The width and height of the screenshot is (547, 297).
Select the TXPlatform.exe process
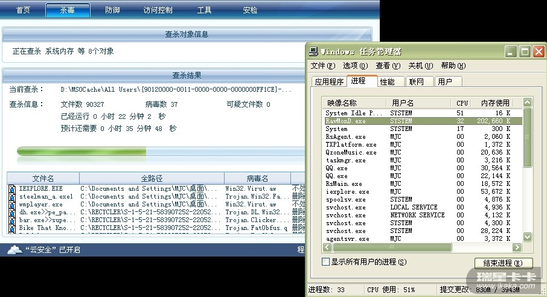click(x=423, y=144)
